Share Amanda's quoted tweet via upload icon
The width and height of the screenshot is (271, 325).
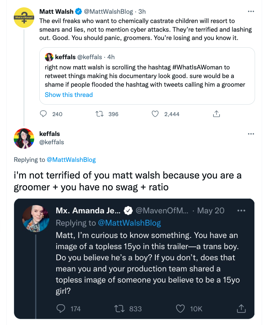[241, 308]
